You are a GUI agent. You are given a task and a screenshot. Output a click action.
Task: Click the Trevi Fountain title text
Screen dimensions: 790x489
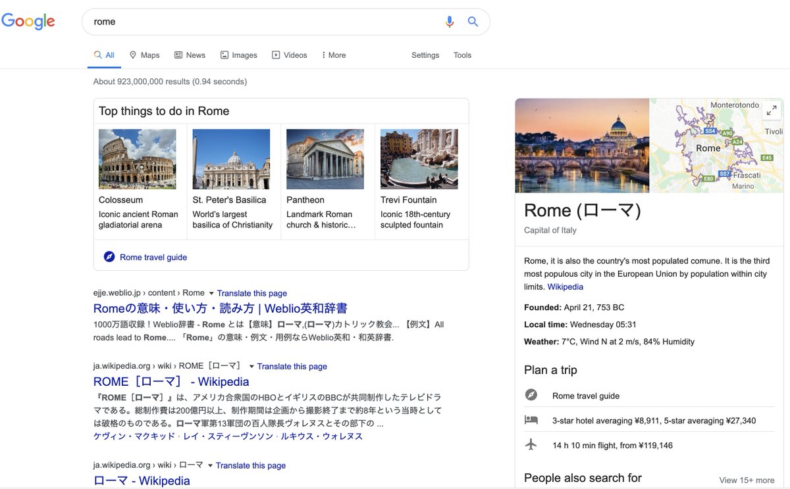pos(409,200)
